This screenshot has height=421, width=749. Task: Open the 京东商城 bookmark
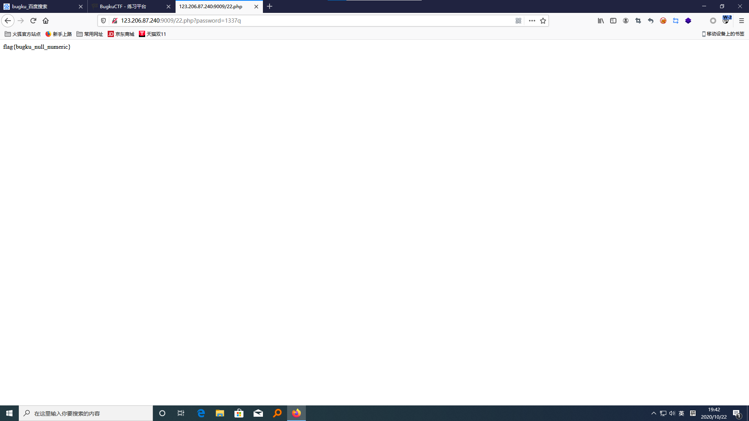click(121, 34)
